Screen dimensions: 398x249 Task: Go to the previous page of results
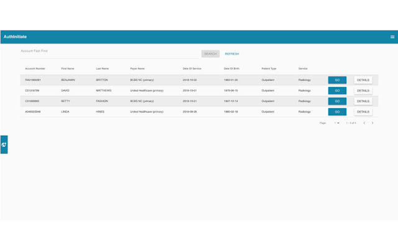pyautogui.click(x=364, y=123)
